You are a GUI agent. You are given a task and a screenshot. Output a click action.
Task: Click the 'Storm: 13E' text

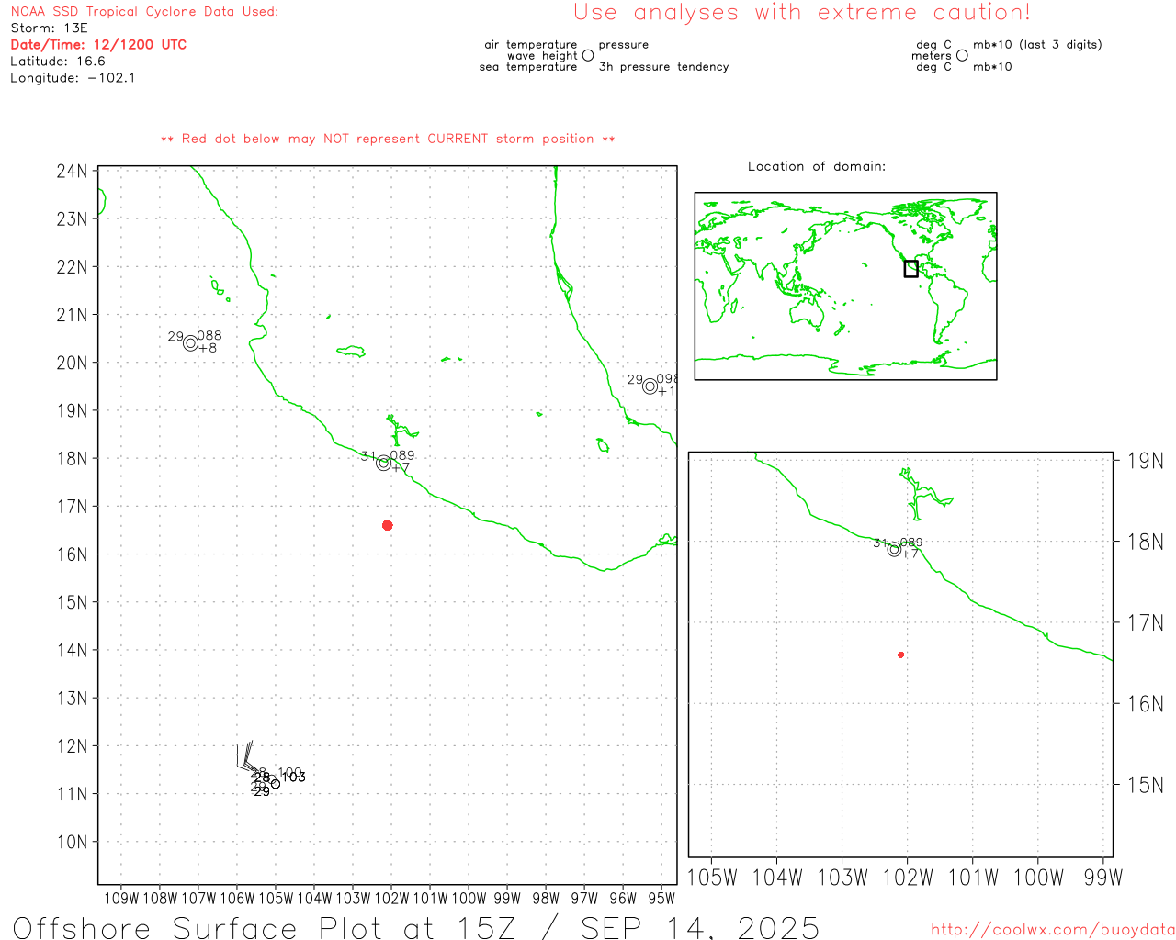click(x=49, y=28)
